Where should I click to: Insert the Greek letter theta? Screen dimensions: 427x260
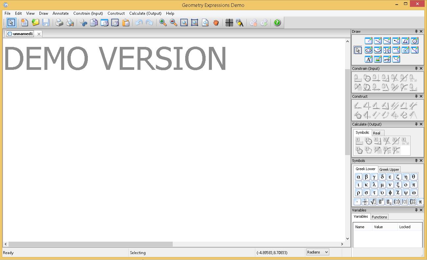414,177
